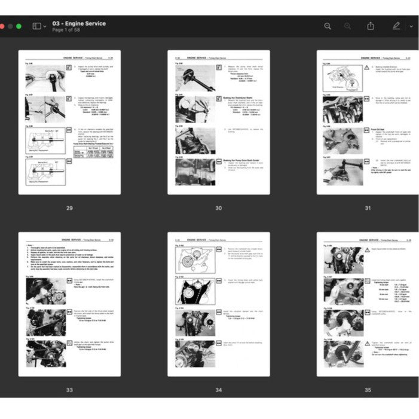Expand the markup options chevron

(411, 26)
